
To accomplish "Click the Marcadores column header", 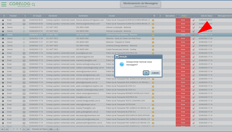I will coord(170,16).
